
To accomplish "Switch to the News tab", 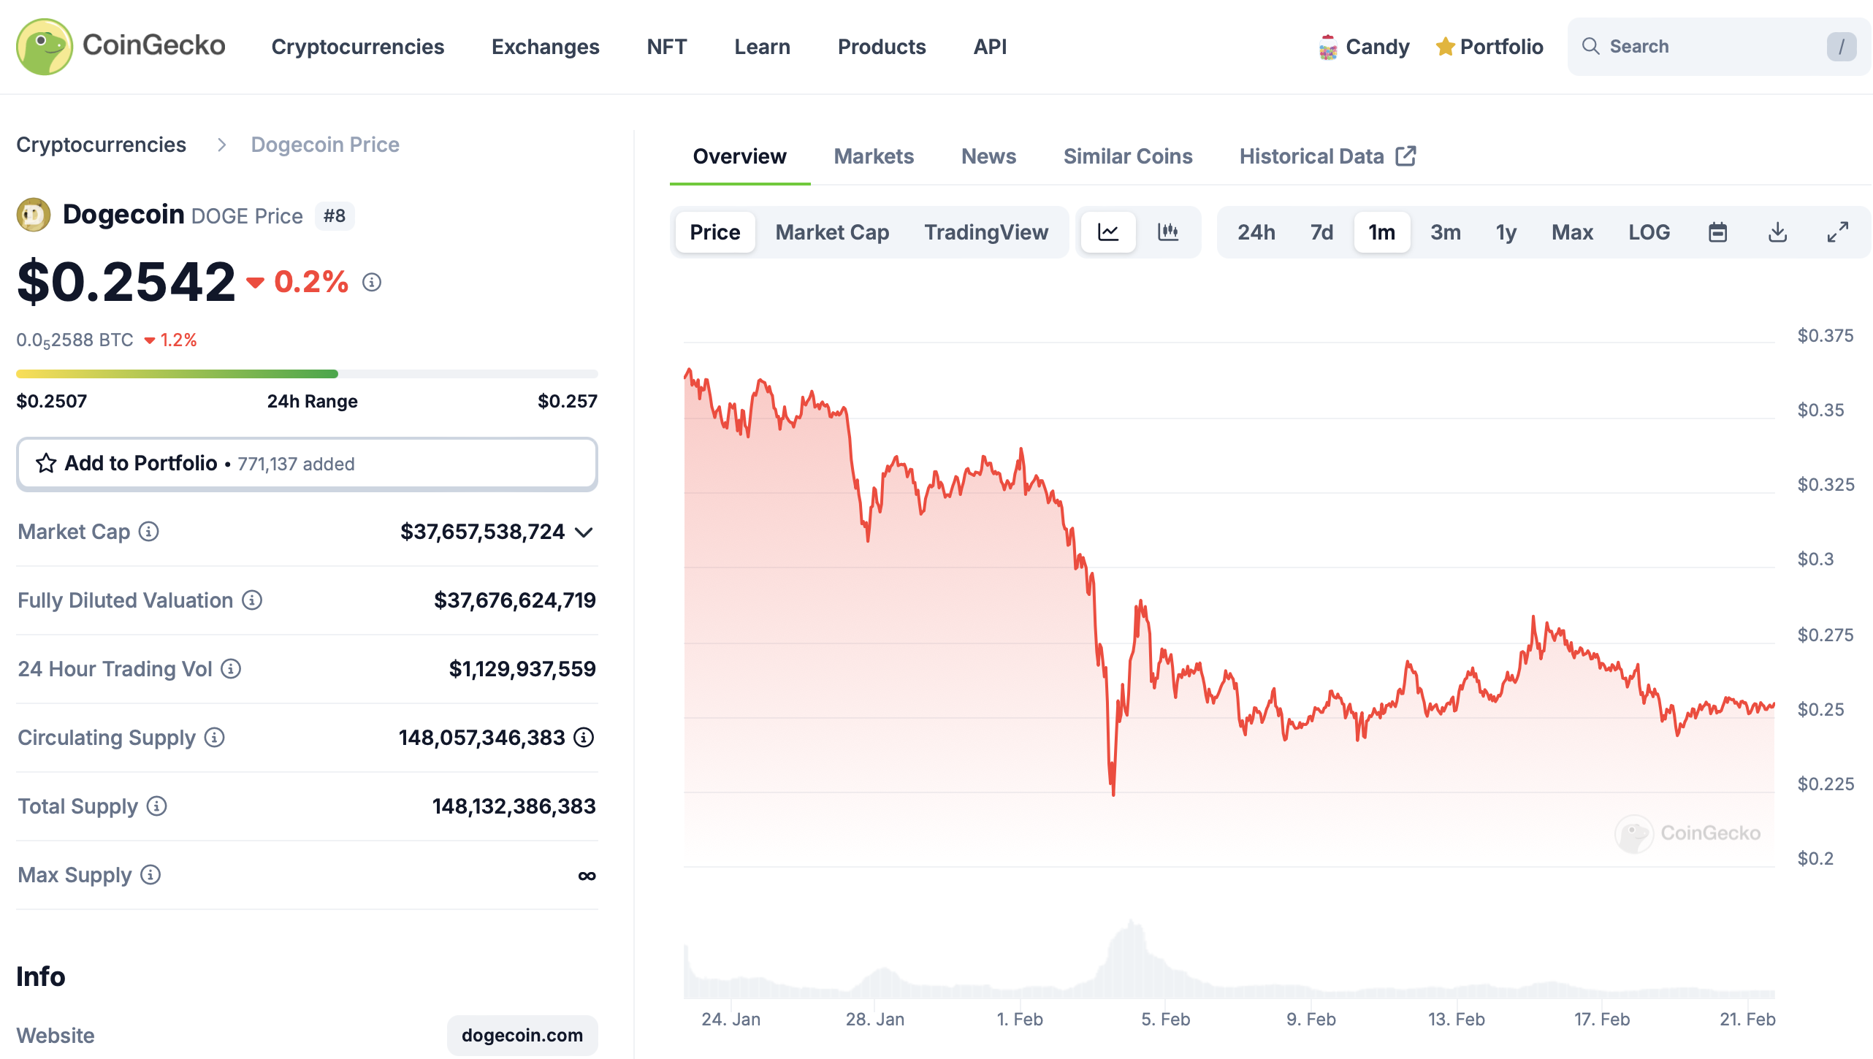I will tap(988, 156).
